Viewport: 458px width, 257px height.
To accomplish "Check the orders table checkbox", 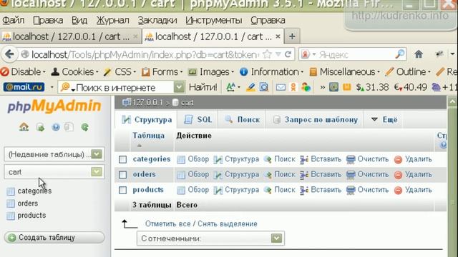I will pyautogui.click(x=122, y=174).
